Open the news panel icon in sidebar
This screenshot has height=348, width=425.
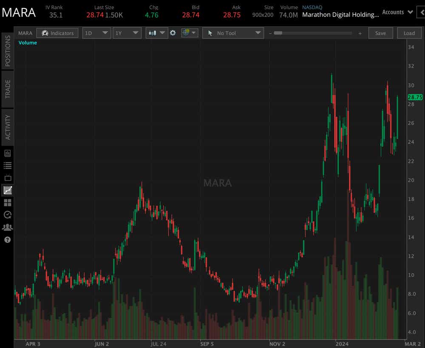click(8, 154)
